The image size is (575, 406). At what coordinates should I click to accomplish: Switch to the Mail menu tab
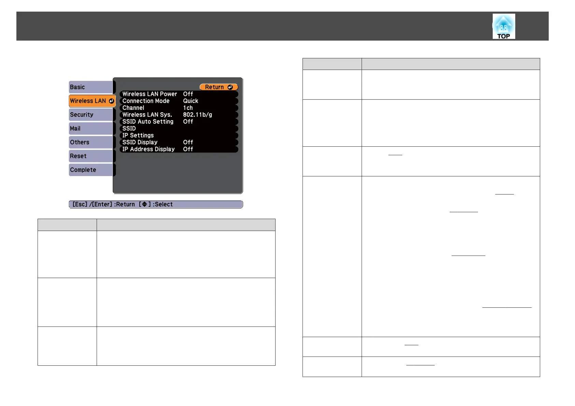click(91, 129)
